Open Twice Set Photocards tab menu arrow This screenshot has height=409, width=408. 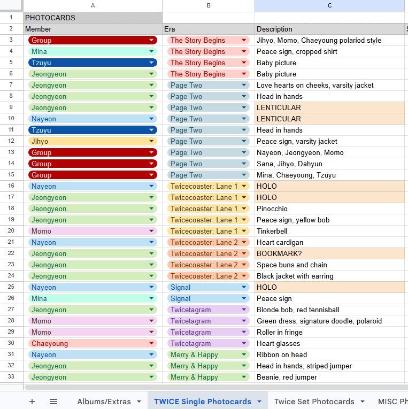pos(363,402)
